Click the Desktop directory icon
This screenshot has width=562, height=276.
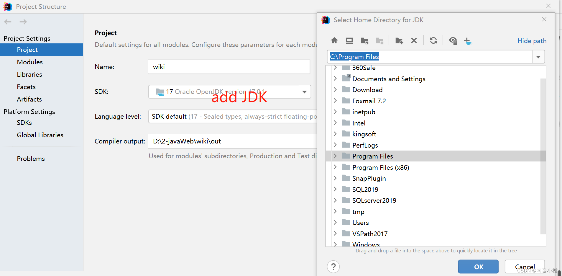(349, 40)
